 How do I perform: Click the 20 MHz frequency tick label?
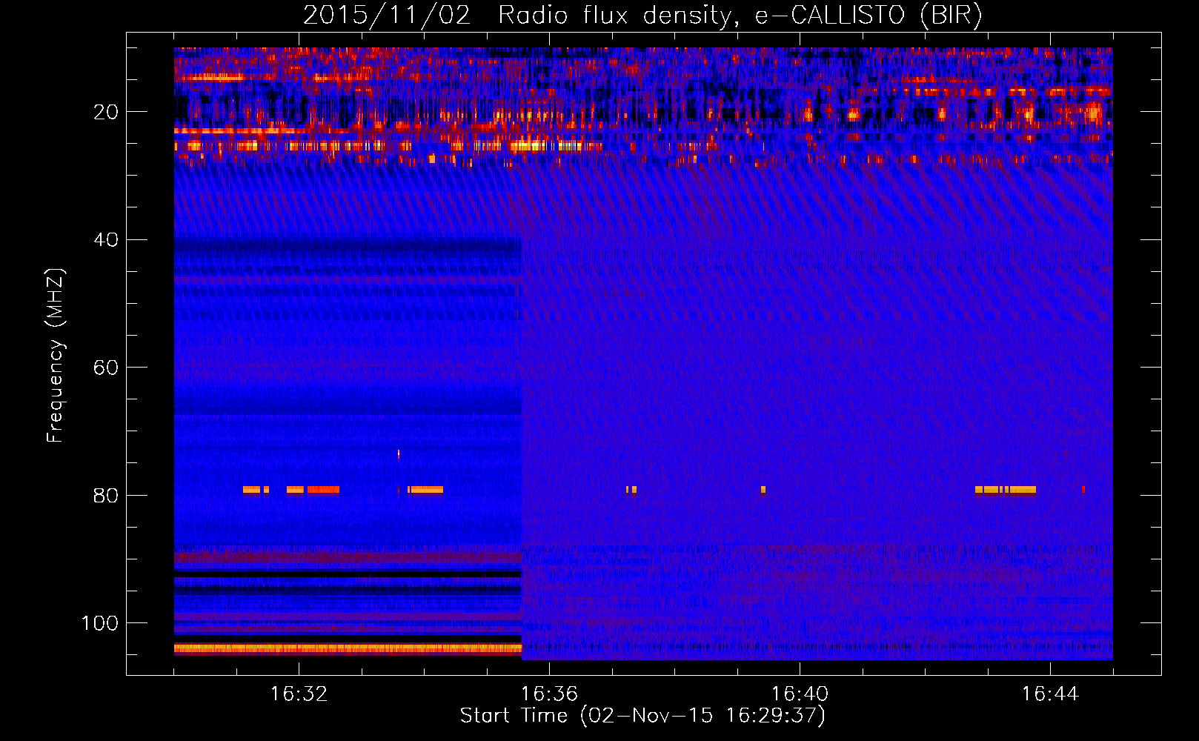tap(106, 112)
